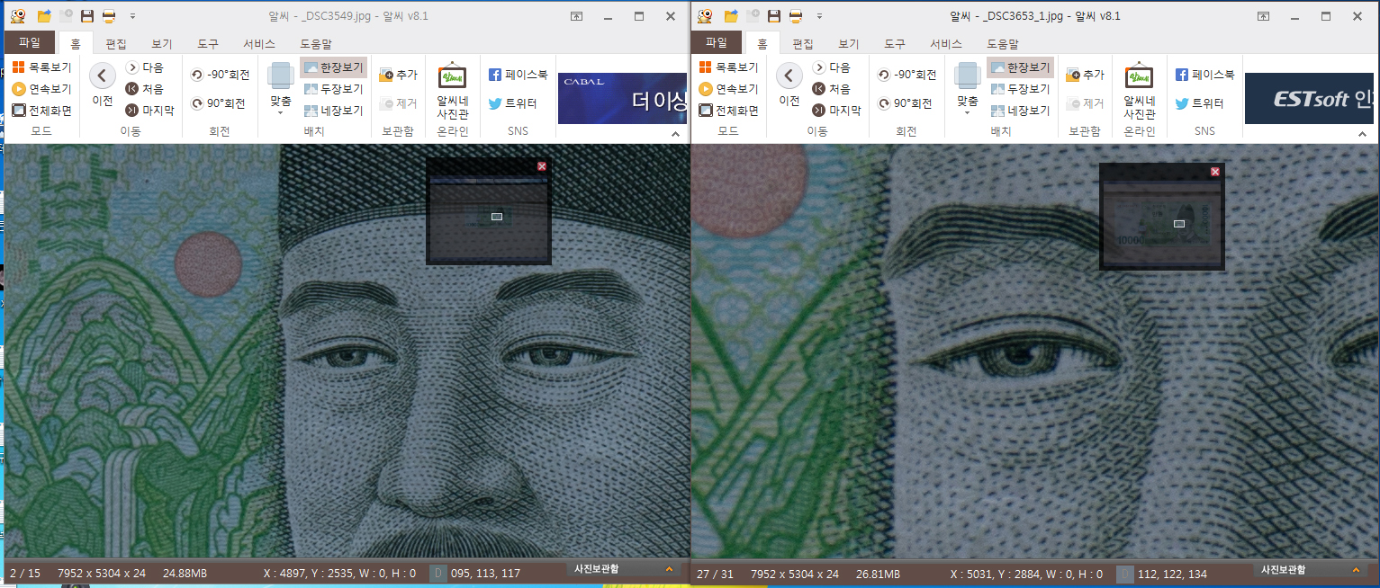
Task: Open the 맞춤 dropdown arrow in the _DSC3549.jpg window
Action: coord(281,113)
